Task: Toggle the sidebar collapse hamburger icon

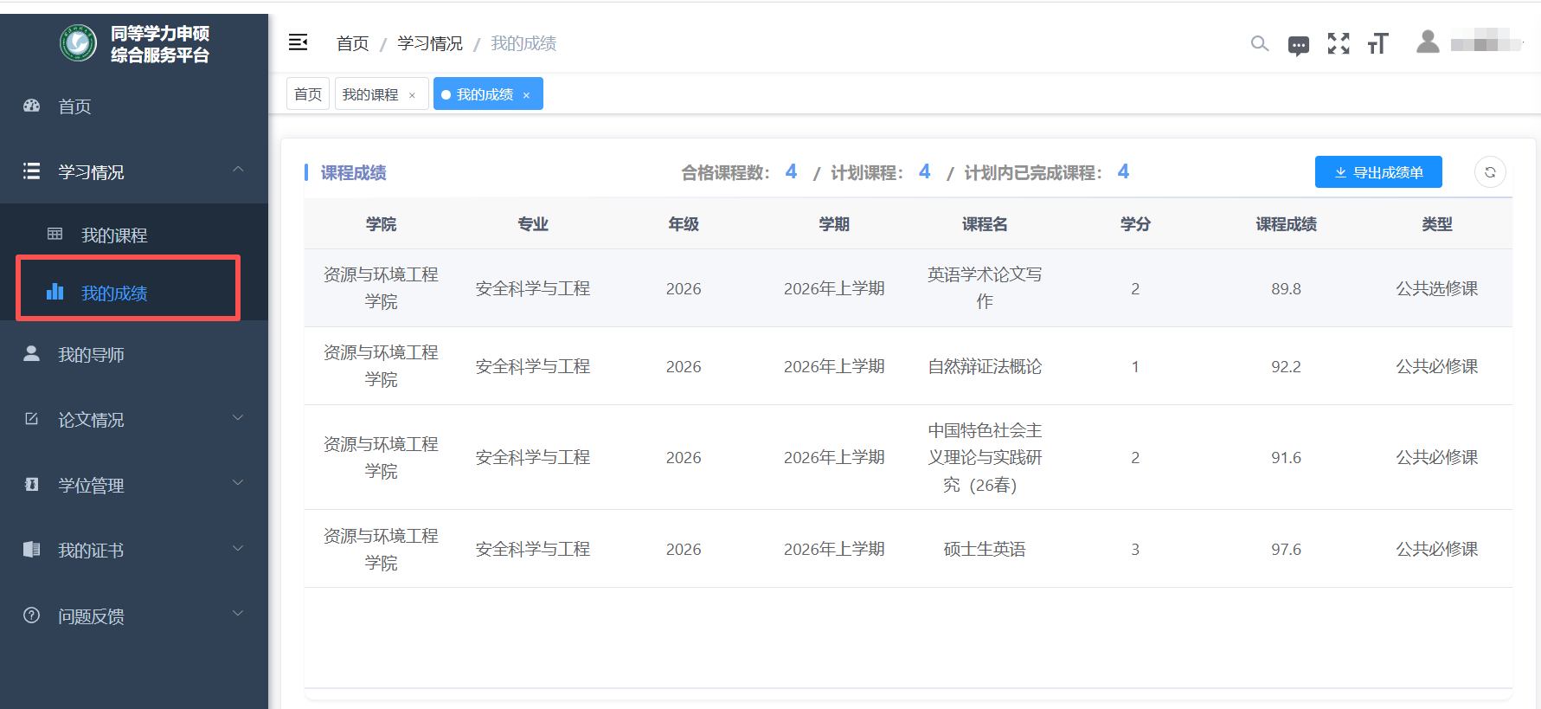Action: [299, 42]
